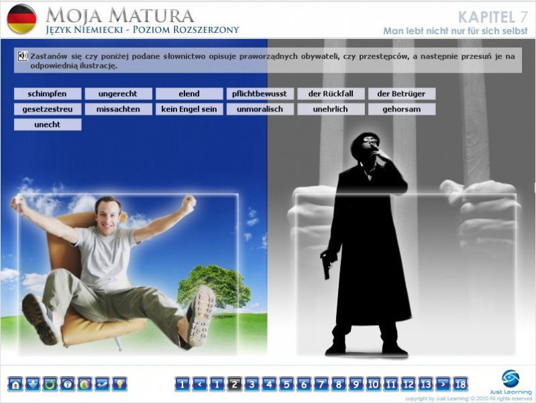
Task: Go to next page with right arrow
Action: tap(443, 384)
